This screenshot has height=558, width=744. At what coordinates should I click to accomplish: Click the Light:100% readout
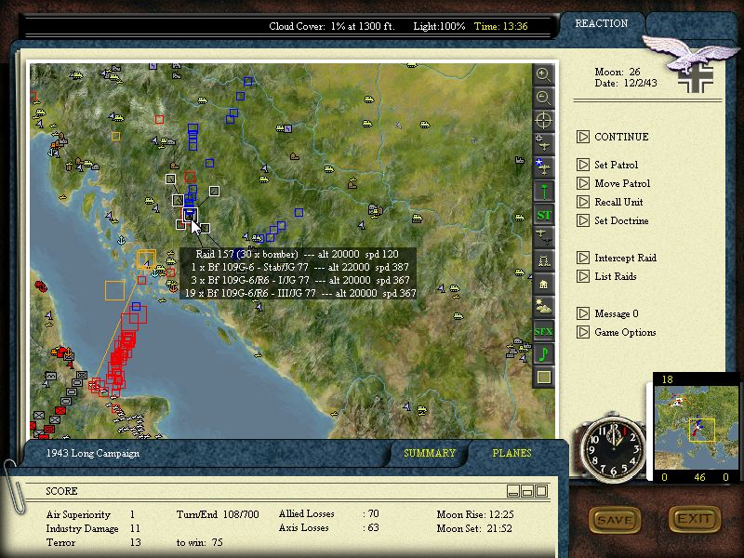439,26
